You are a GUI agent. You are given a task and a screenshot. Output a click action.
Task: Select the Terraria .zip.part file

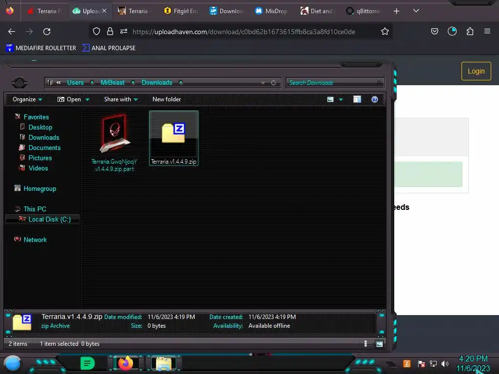pyautogui.click(x=114, y=143)
